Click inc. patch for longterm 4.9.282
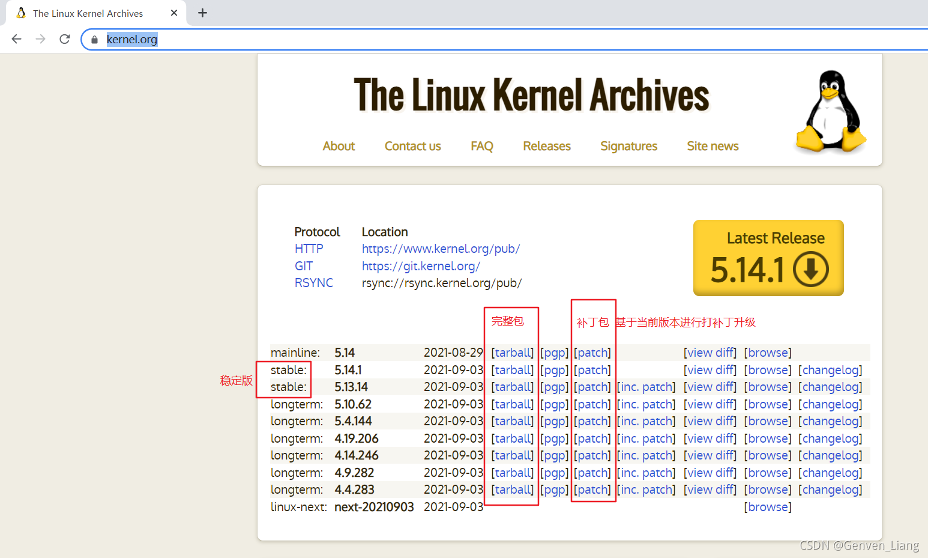The height and width of the screenshot is (558, 928). [646, 473]
